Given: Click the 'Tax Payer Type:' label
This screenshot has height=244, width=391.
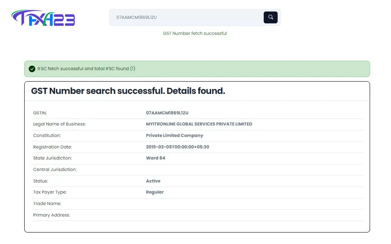Looking at the screenshot, I should tap(50, 192).
